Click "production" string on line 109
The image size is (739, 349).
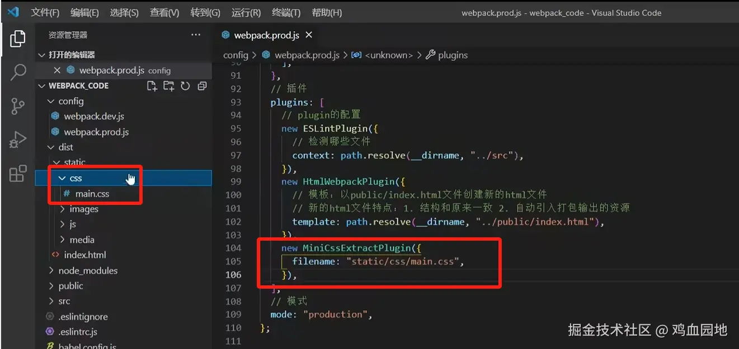335,314
